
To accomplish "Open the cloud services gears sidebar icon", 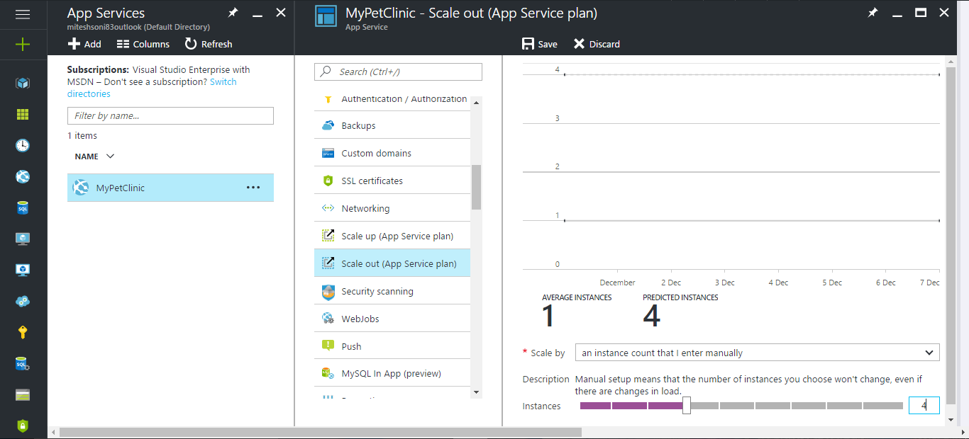I will (x=23, y=301).
